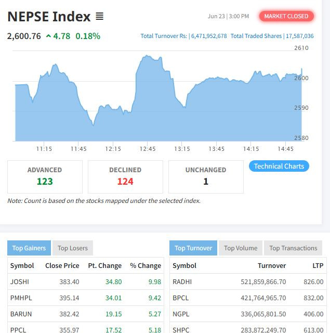Switch to the Top Volume tab

(x=241, y=248)
